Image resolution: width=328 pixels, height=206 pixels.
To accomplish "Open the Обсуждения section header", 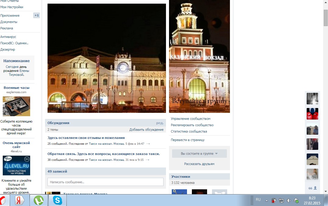I will coord(58,123).
